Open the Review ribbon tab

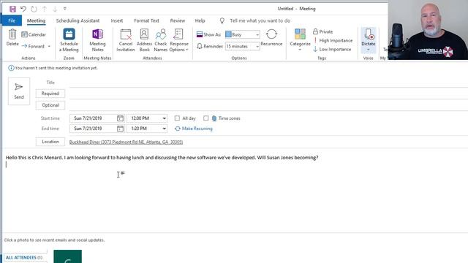pyautogui.click(x=177, y=20)
